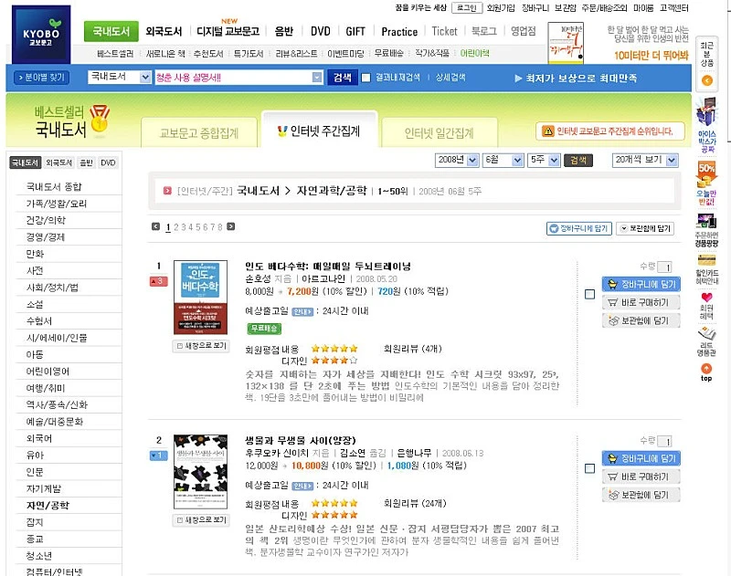Open the 국내도서 search category dropdown

120,77
